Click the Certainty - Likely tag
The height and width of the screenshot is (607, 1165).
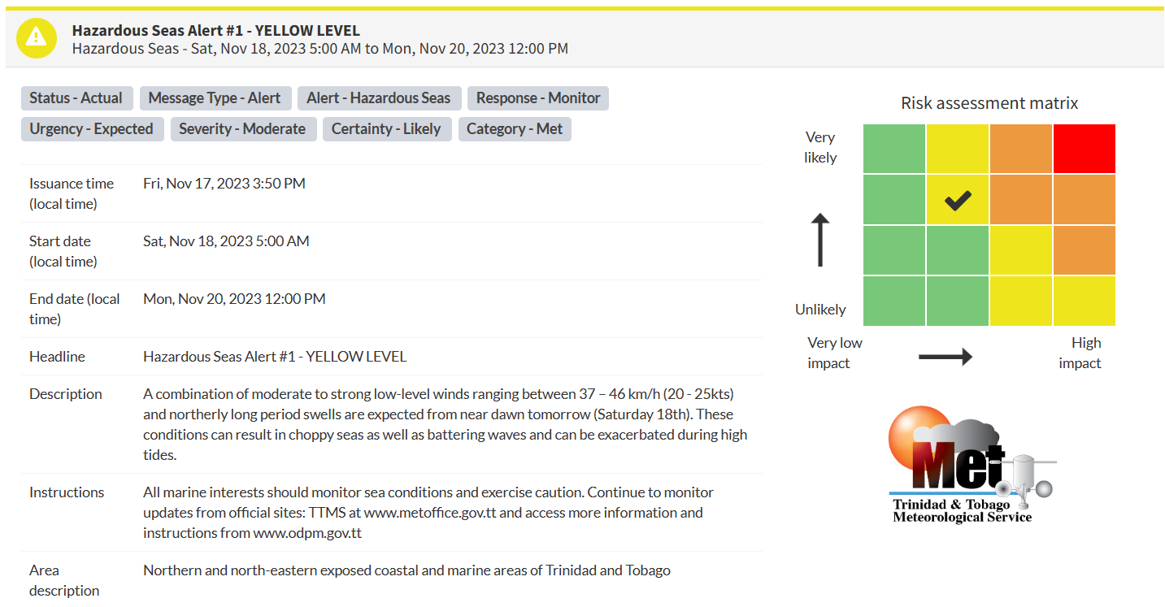click(x=386, y=129)
